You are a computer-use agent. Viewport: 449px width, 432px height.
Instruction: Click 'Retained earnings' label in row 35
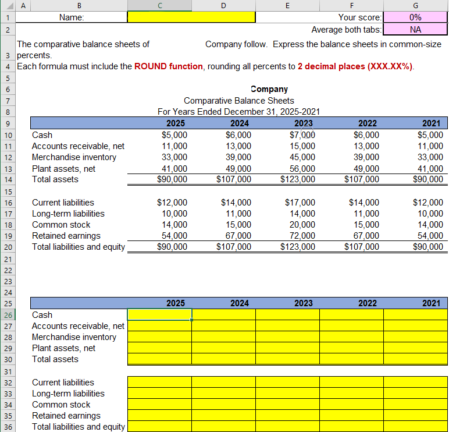tap(66, 415)
